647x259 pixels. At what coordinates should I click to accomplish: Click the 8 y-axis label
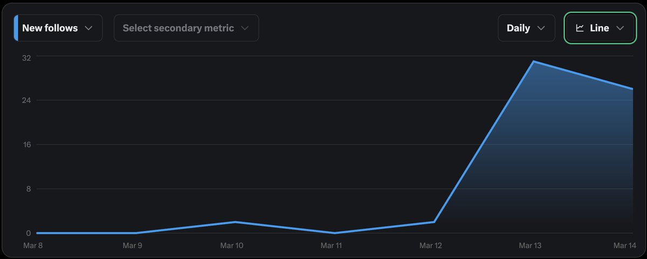[27, 189]
